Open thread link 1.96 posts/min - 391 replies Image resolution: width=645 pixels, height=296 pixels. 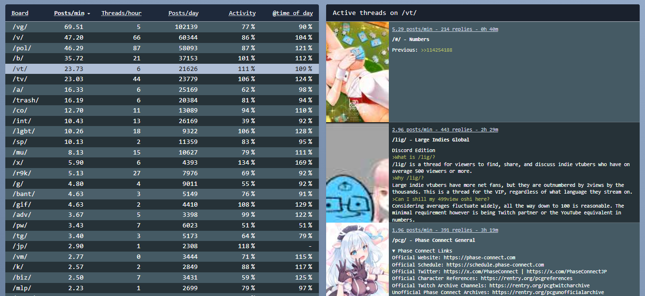445,230
